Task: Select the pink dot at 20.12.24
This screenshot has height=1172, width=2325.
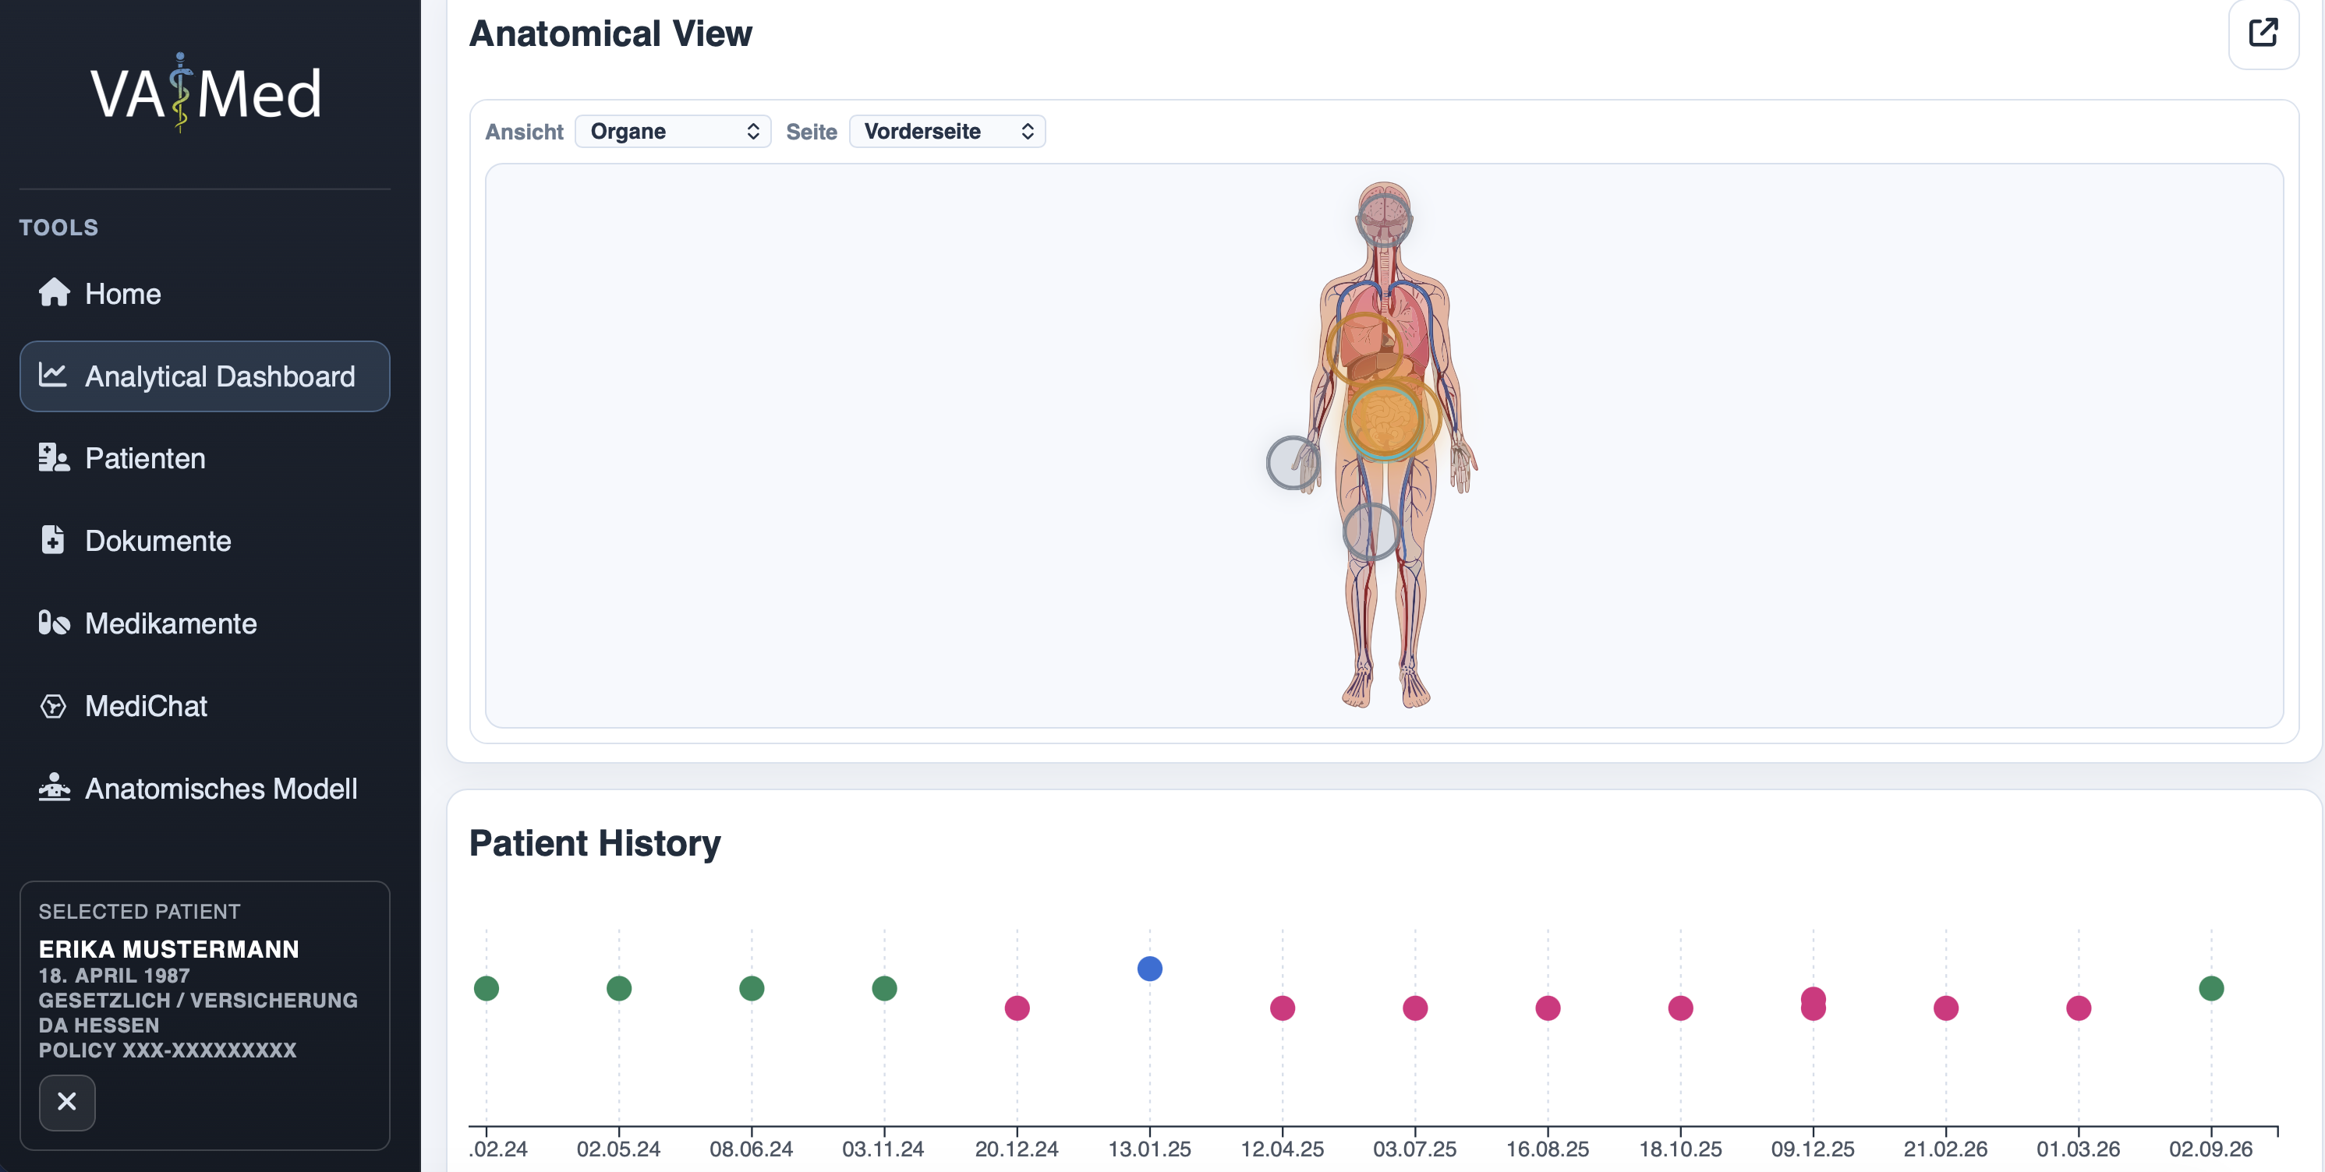Action: 1017,1008
